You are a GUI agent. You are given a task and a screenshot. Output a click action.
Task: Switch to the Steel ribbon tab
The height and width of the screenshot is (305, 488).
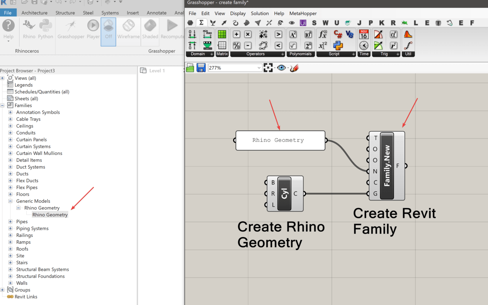88,13
